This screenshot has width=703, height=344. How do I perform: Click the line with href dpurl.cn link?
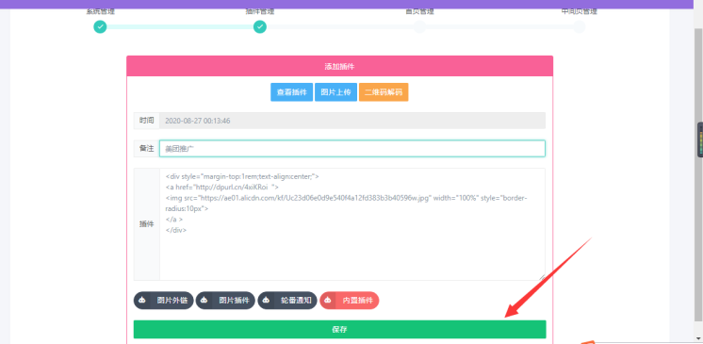[x=222, y=187]
